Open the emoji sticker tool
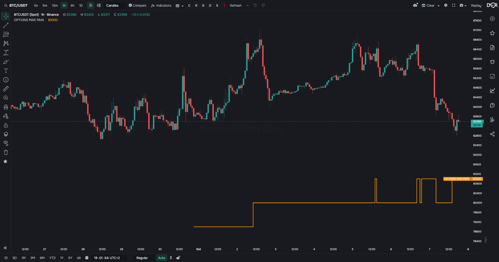Screen dimensions: 499x262 click(x=6, y=80)
